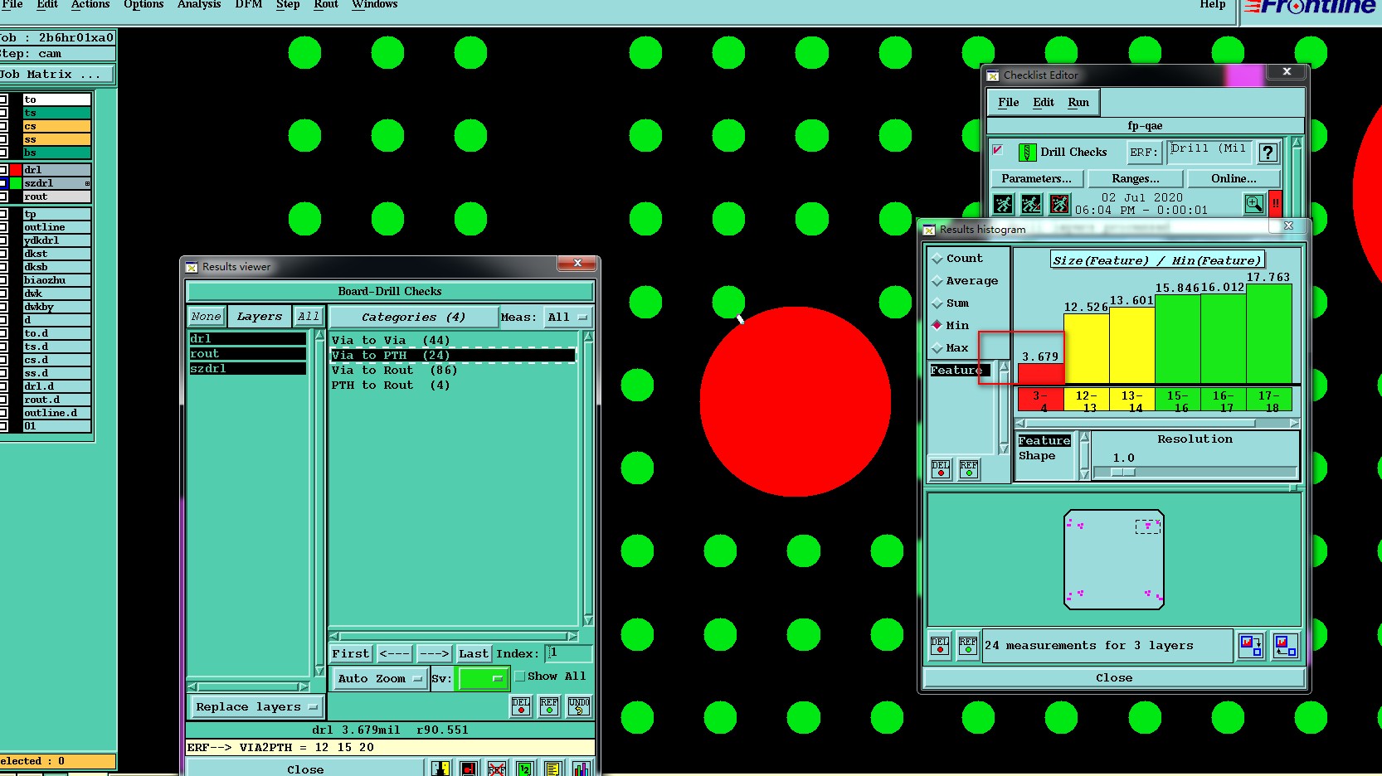Click yellow-black figure icon beside Close

point(440,769)
